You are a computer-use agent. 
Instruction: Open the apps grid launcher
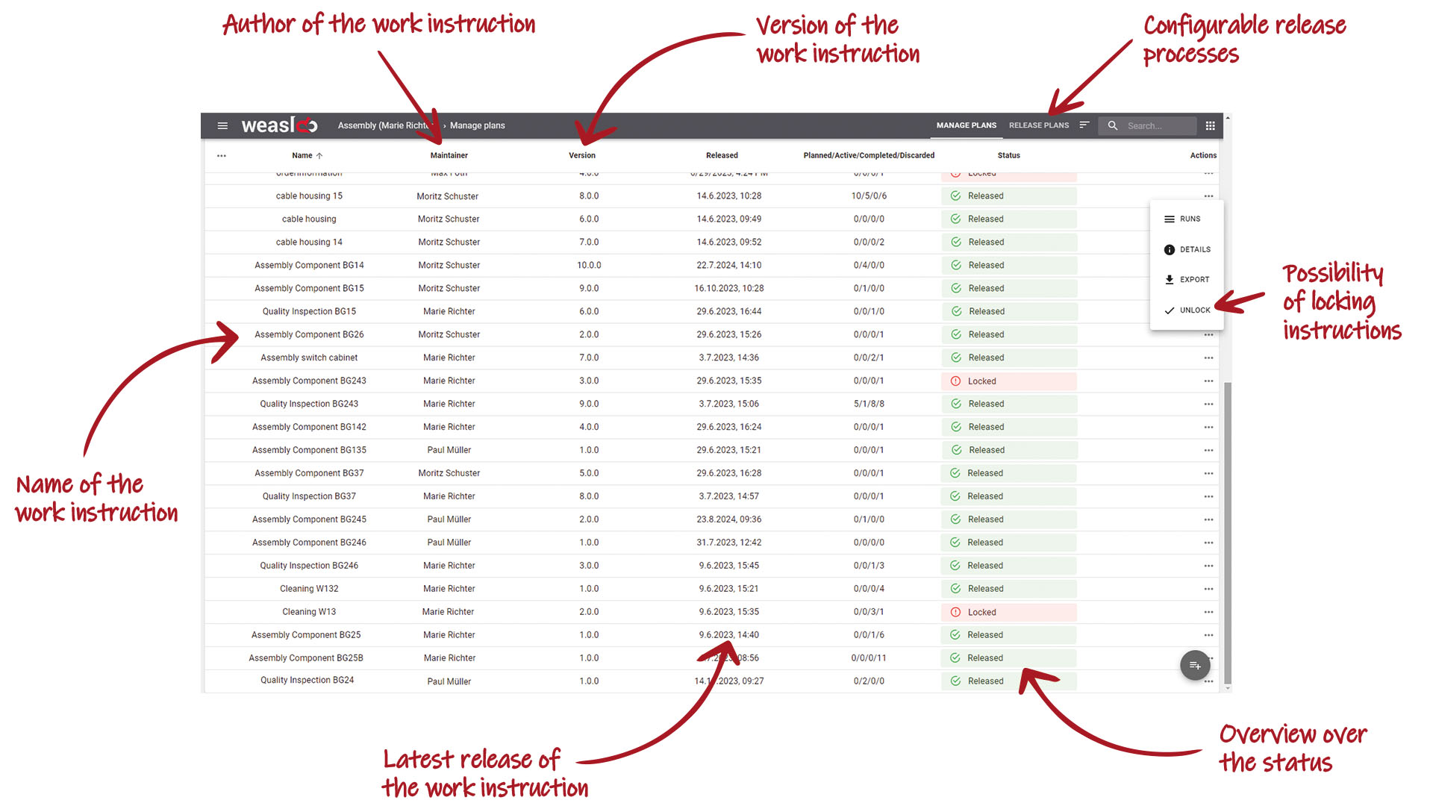(1211, 125)
